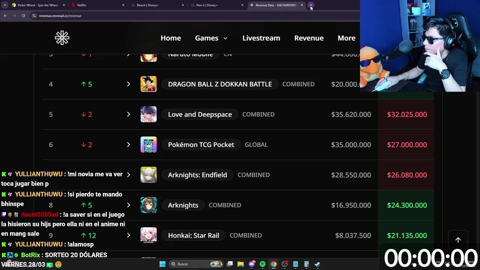The height and width of the screenshot is (270, 480).
Task: Click the Love and Deepspace game icon
Action: click(148, 114)
